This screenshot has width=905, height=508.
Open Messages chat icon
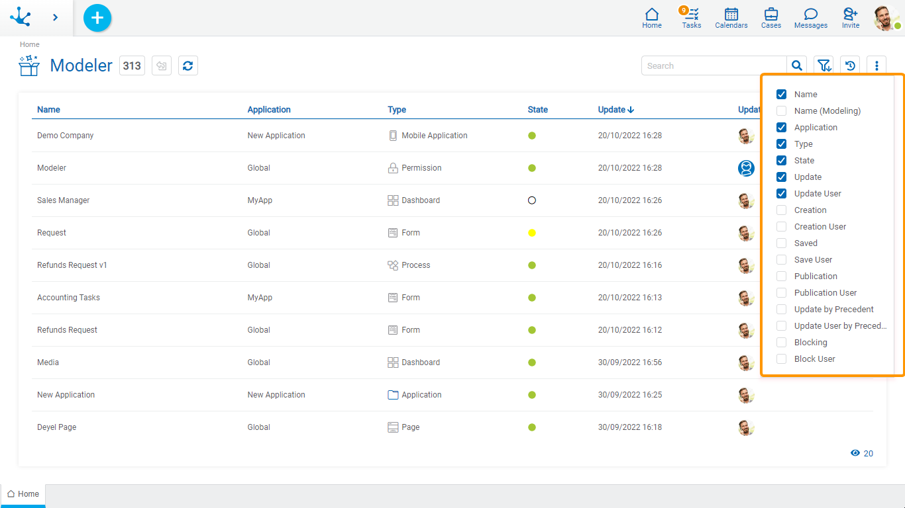[x=811, y=18]
